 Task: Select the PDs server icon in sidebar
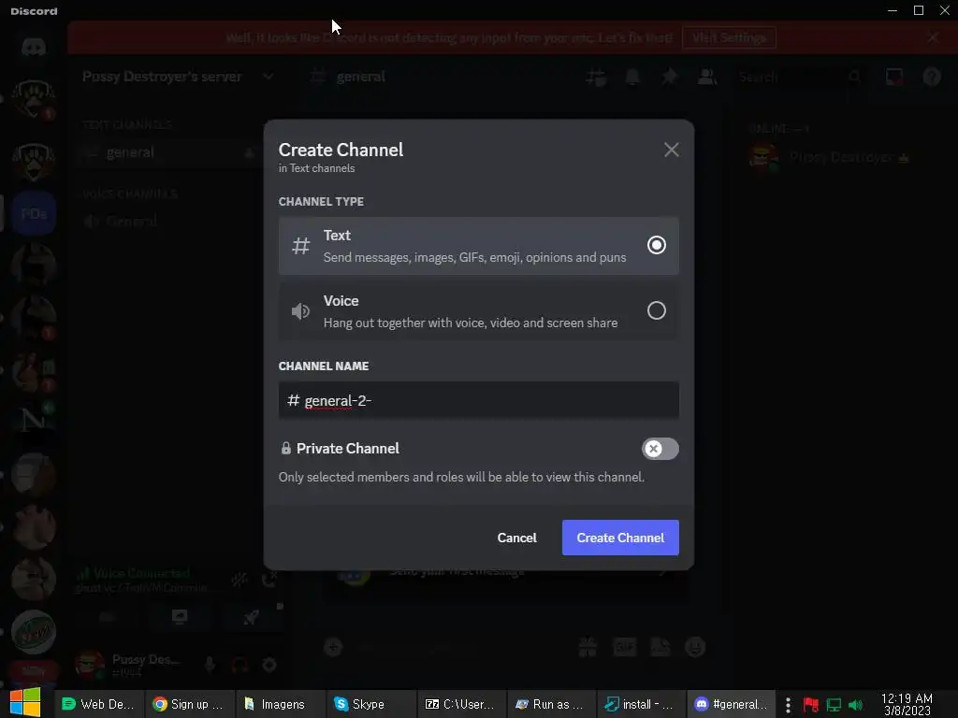click(x=34, y=214)
